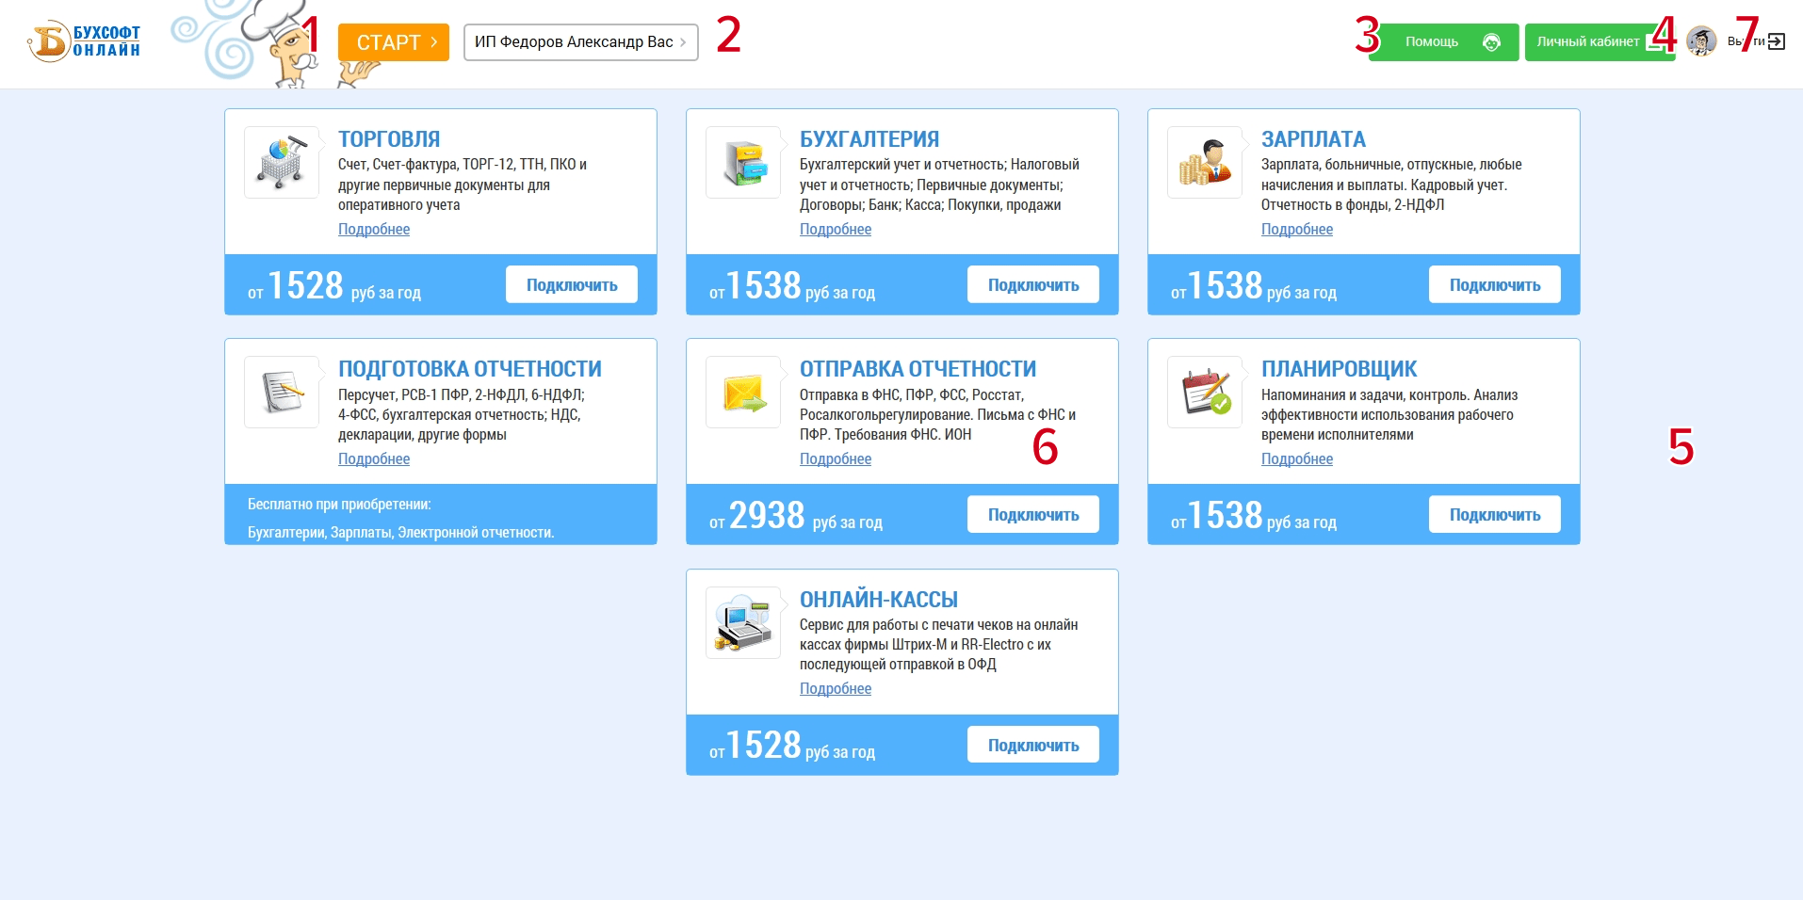Click the 'Зарплата, больничные, отпускные' description

pos(1391,185)
